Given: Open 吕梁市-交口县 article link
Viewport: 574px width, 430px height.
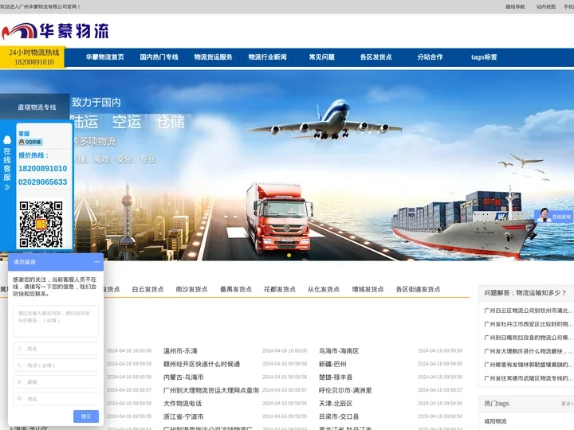Looking at the screenshot, I should [339, 416].
